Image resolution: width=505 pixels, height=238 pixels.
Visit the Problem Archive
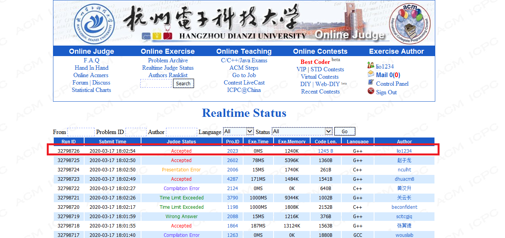(x=168, y=60)
